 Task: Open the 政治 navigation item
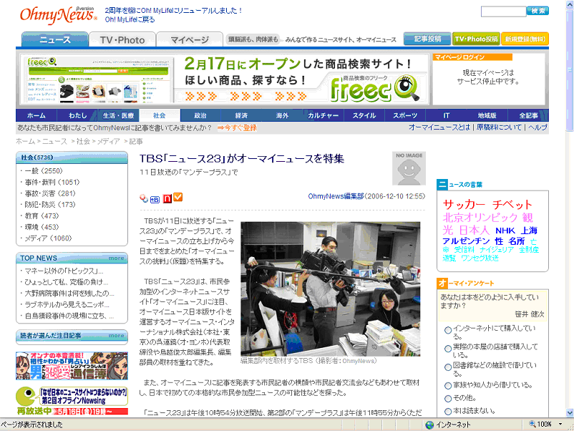pos(200,115)
